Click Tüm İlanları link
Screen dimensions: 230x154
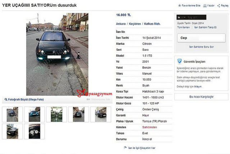tap(183, 27)
